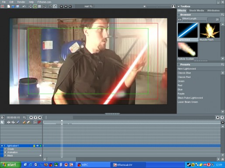Click the New Project page icon

(x=9, y=7)
